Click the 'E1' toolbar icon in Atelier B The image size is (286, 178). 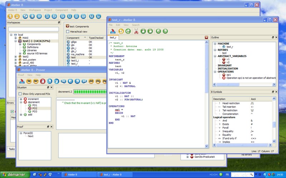pyautogui.click(x=69, y=16)
